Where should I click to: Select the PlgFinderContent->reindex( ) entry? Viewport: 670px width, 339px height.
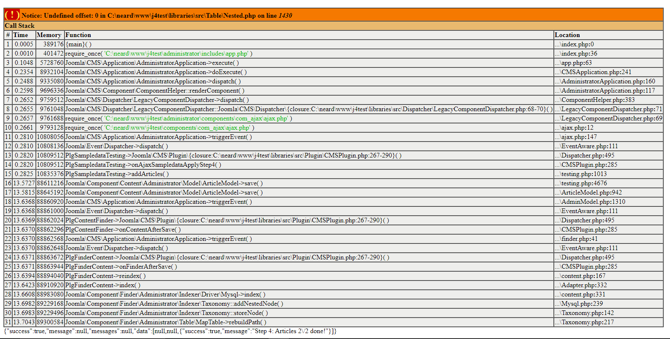106,276
